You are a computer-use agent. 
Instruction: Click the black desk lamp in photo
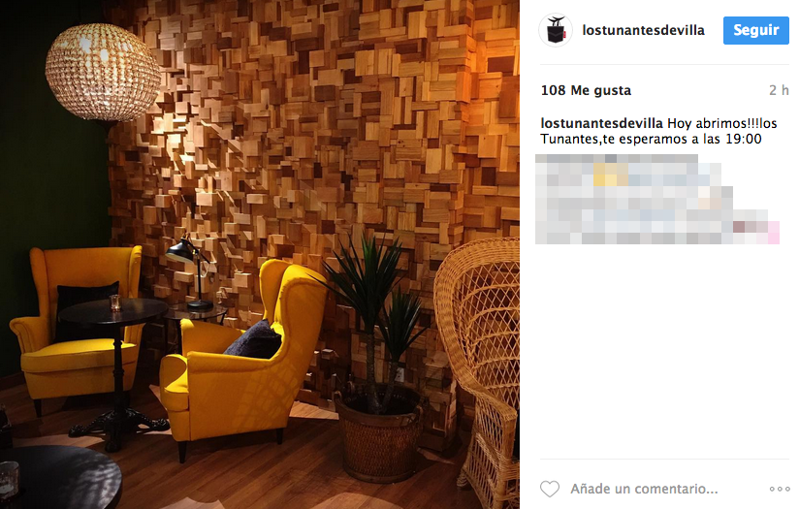[189, 272]
